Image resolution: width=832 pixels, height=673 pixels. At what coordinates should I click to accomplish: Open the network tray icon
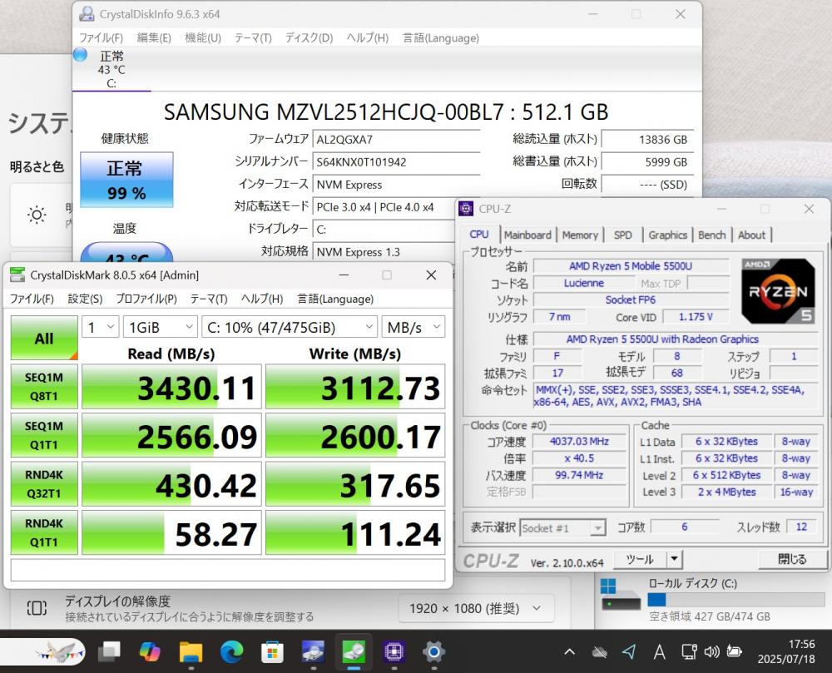[689, 651]
